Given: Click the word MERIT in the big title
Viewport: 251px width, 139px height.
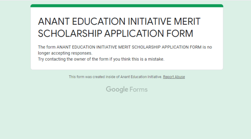Looking at the screenshot, I should [x=187, y=22].
